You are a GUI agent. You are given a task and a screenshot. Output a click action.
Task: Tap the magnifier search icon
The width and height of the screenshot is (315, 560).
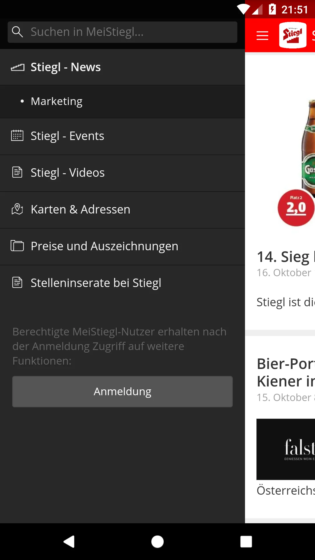(x=17, y=32)
